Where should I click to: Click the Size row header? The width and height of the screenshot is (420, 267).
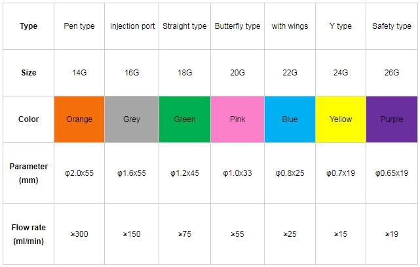pos(29,73)
